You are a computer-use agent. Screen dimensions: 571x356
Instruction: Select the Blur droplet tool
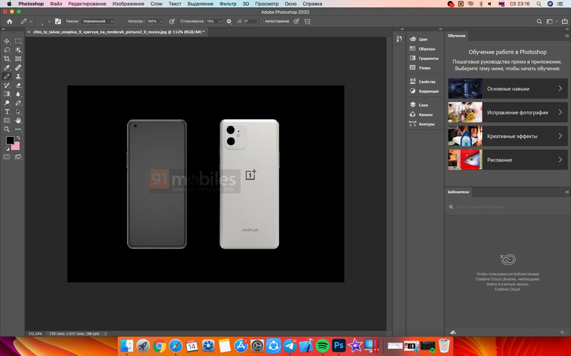point(18,94)
